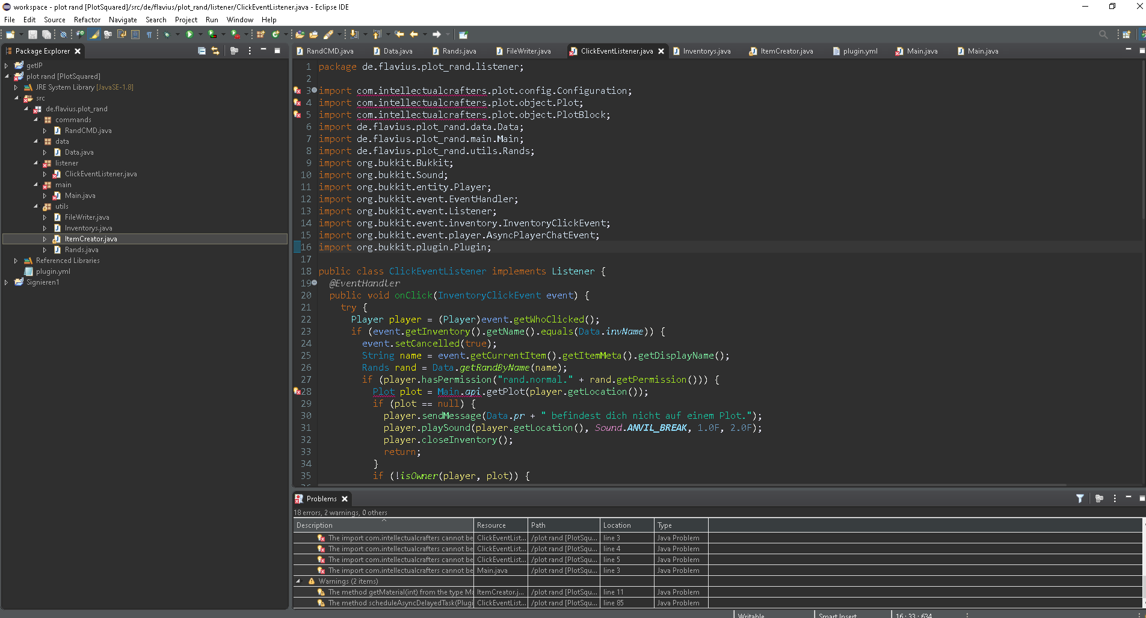The width and height of the screenshot is (1146, 618).
Task: Switch to the RandCMD.java tab
Action: point(325,51)
